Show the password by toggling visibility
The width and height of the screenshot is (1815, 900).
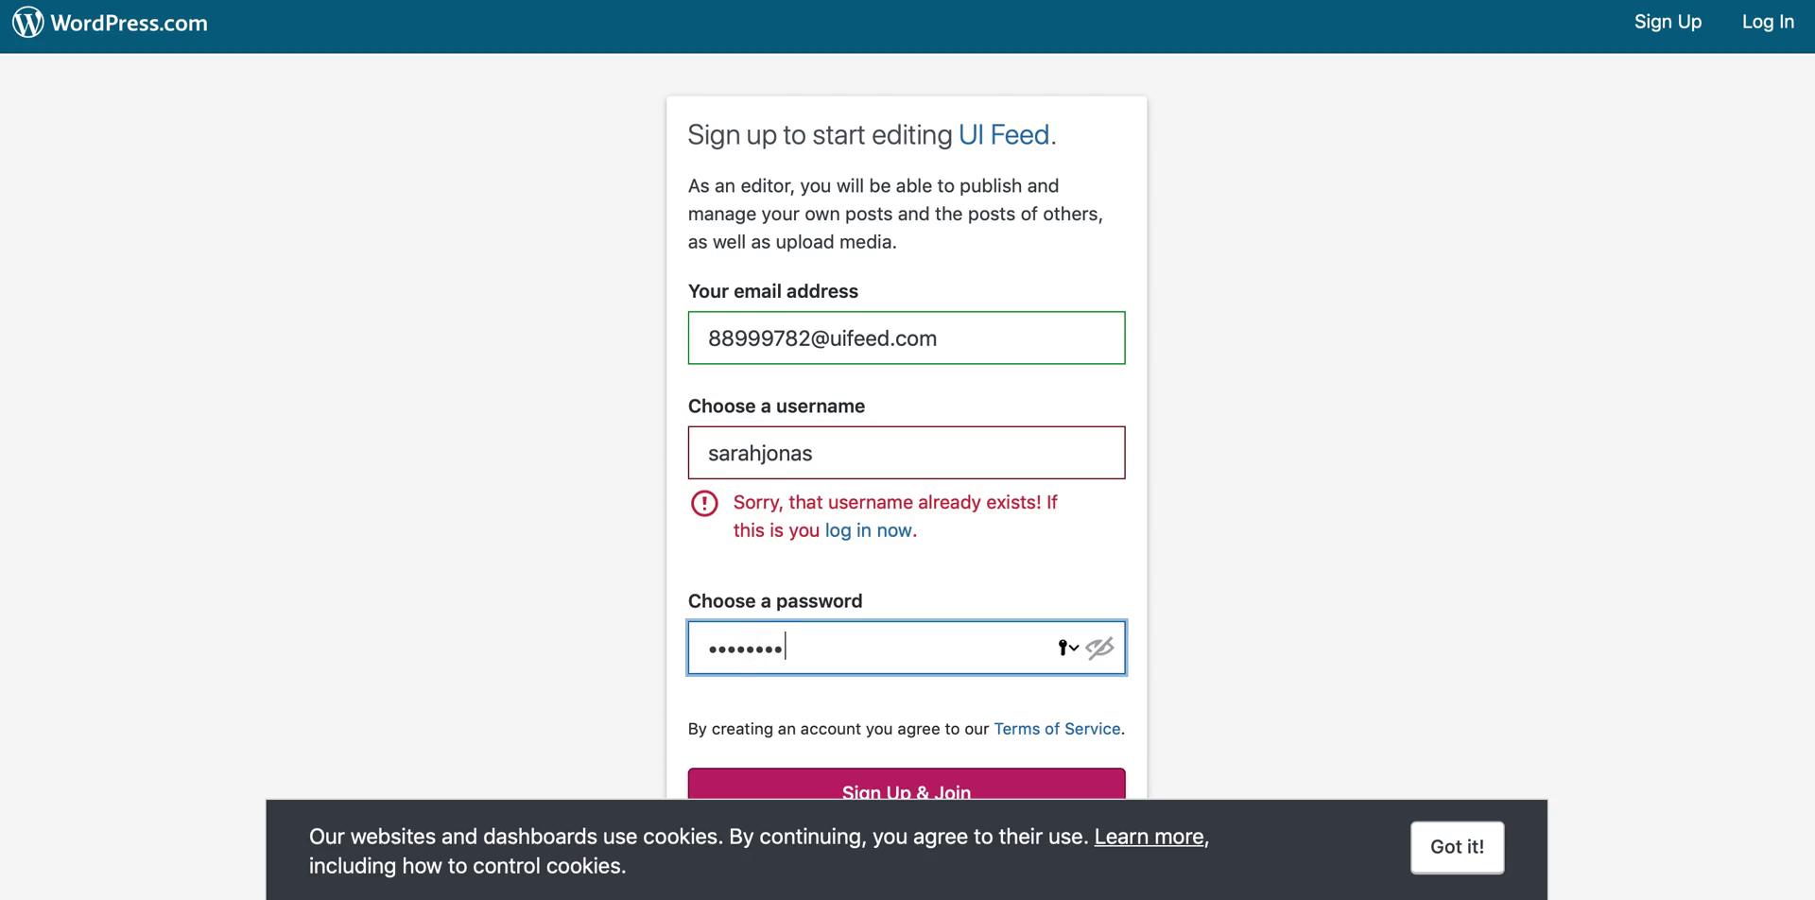(x=1099, y=648)
